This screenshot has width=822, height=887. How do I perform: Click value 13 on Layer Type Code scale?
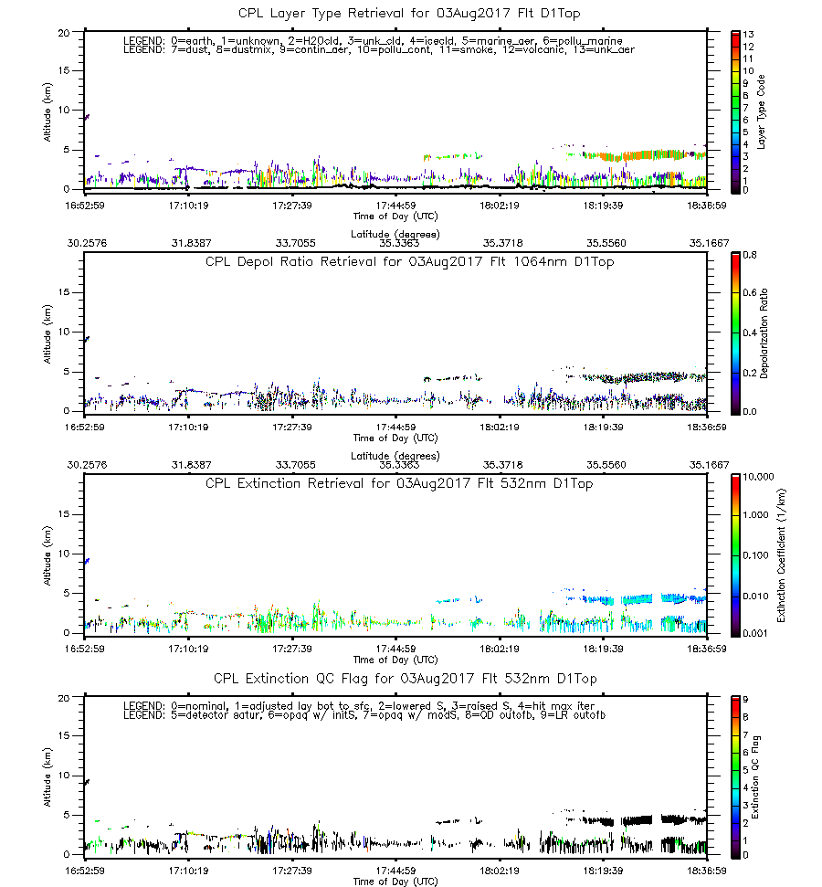(x=748, y=35)
